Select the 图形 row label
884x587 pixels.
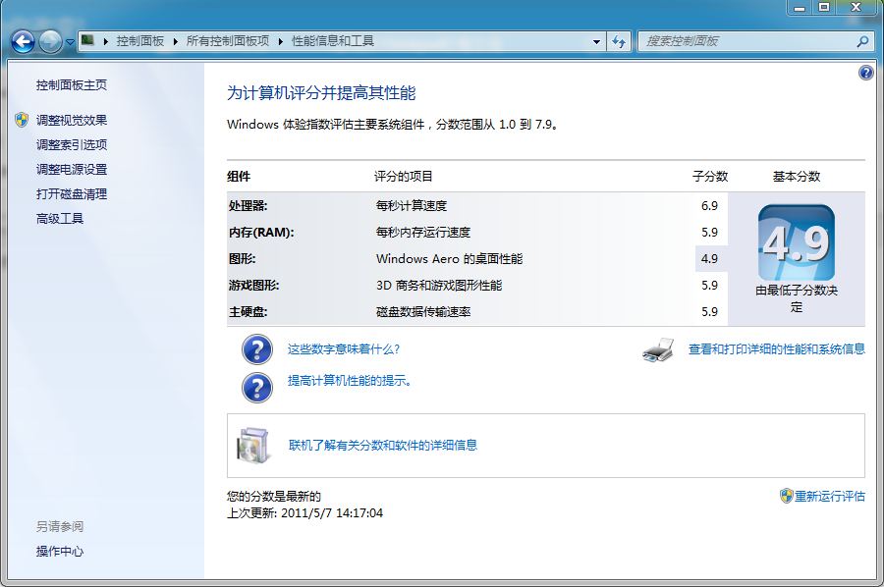coord(242,258)
